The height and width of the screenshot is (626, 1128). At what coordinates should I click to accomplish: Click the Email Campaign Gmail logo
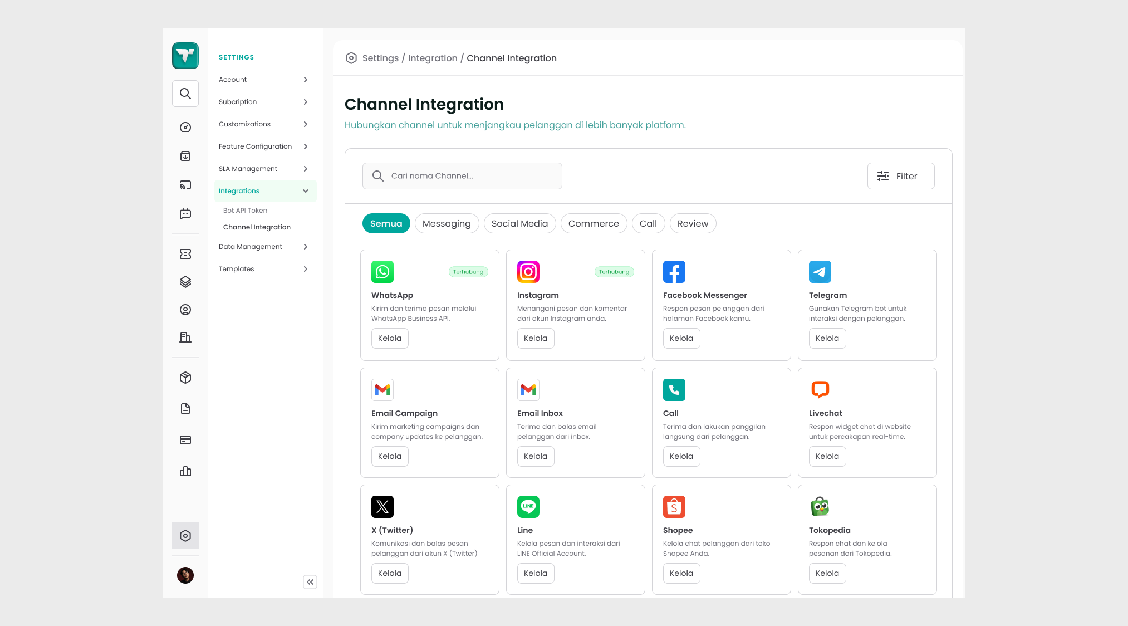(382, 390)
